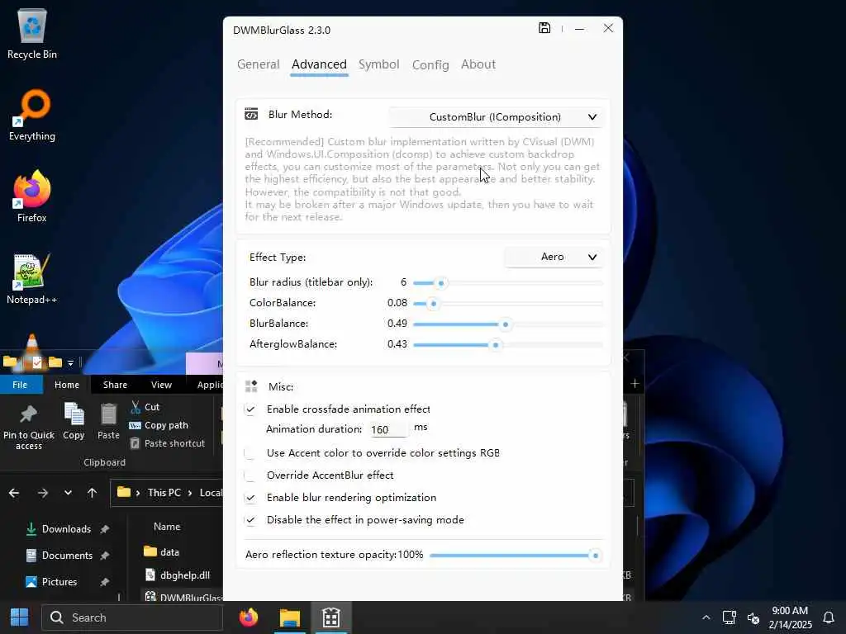Open the View ribbon tab

(x=161, y=385)
